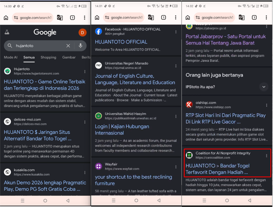
Task: Expand the 'IPStoto itu apa?' question
Action: tap(264, 87)
